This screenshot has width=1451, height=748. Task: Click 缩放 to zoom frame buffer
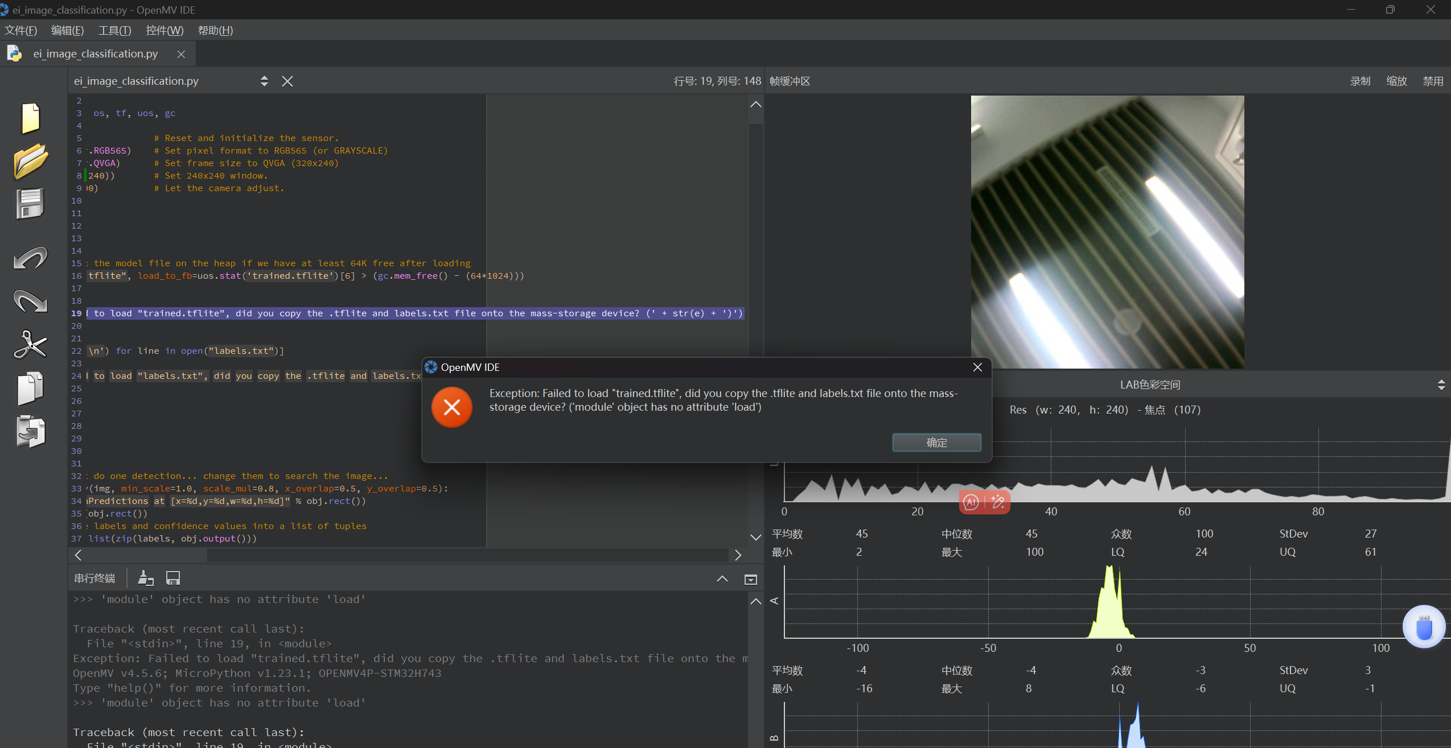pos(1396,81)
